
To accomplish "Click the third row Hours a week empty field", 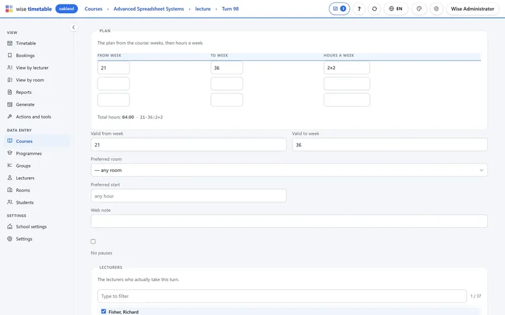I will (x=347, y=100).
